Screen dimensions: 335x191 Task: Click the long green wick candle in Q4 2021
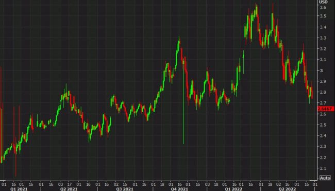tap(183, 102)
